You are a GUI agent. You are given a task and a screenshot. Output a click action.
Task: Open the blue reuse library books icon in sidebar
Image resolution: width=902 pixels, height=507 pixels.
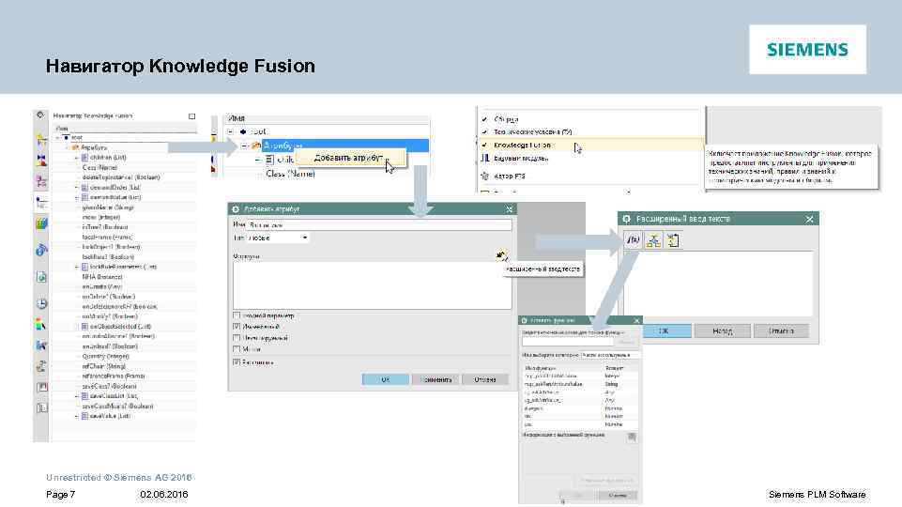coord(41,223)
